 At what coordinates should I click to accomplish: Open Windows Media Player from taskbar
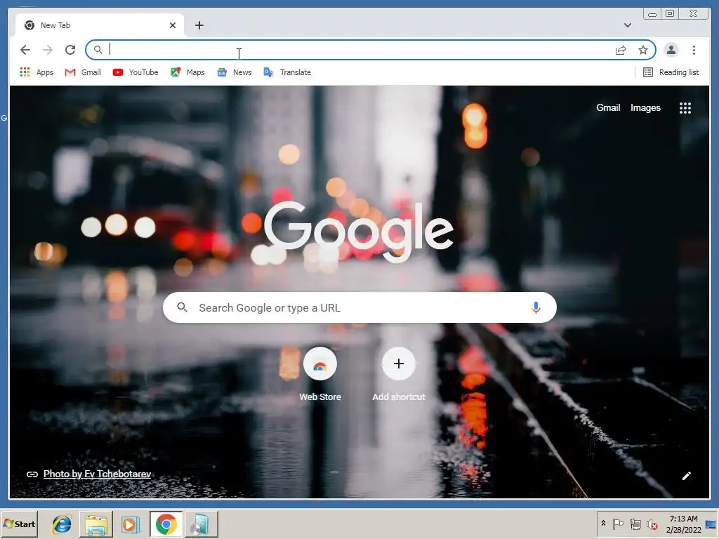click(x=130, y=524)
